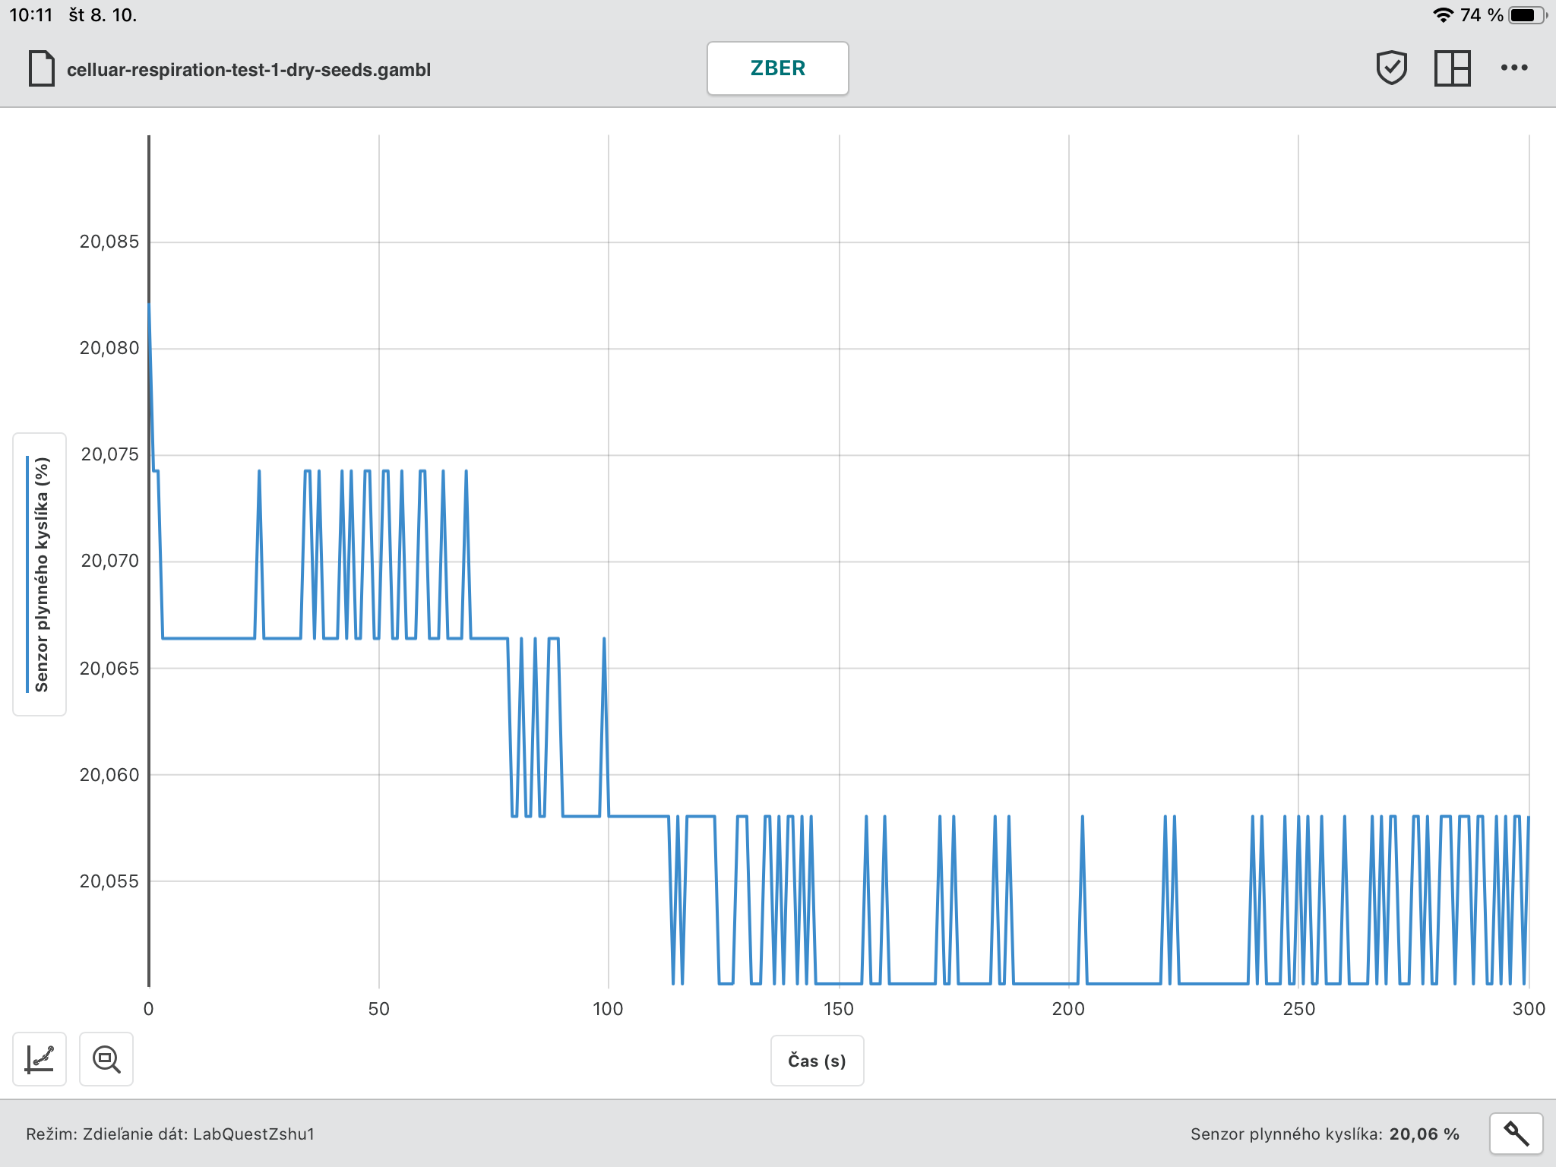Tap the Wi-Fi status icon
Viewport: 1556px width, 1167px height.
1442,15
